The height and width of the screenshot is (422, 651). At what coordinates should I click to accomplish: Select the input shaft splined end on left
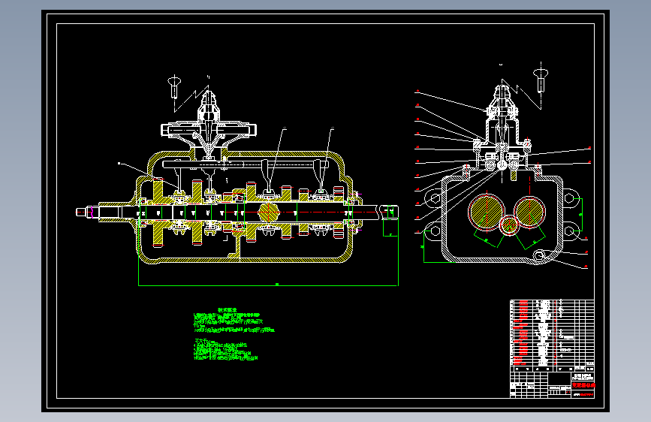pyautogui.click(x=86, y=213)
